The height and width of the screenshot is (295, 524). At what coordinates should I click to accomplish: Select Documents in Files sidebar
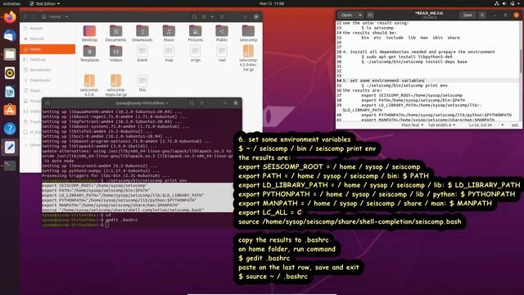click(47, 70)
